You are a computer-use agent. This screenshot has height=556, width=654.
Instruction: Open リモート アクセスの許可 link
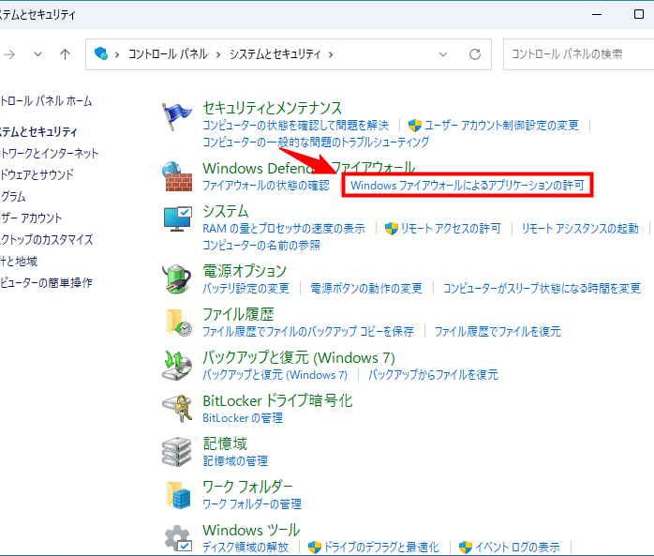[x=451, y=229]
